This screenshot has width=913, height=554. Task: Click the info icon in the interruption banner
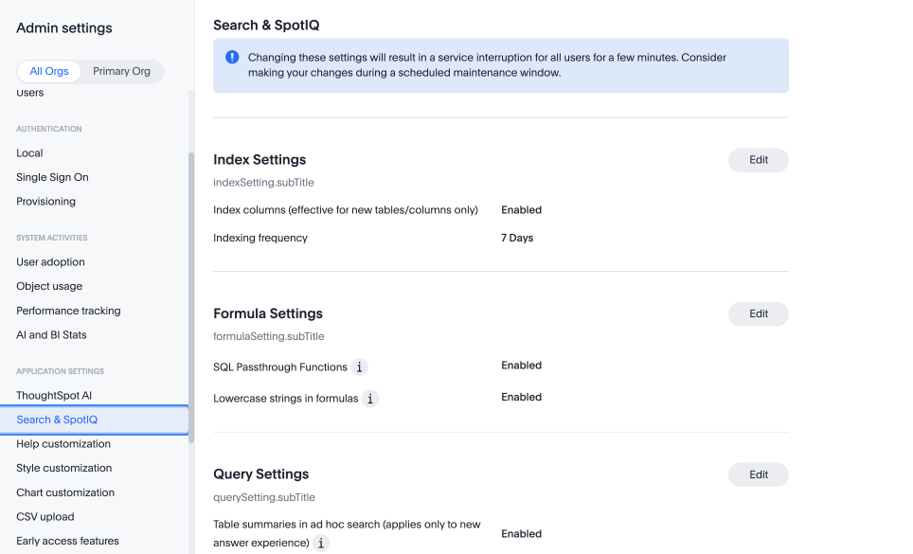click(231, 57)
